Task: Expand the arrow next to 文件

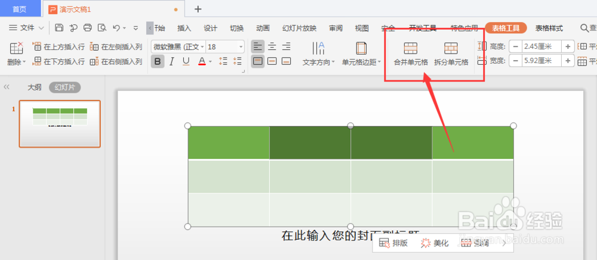Action: click(42, 28)
